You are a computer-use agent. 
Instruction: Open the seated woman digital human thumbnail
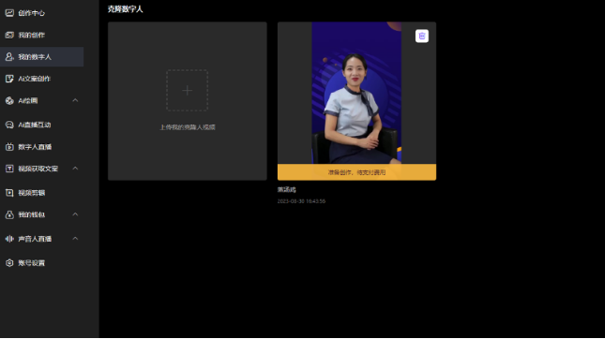click(356, 93)
